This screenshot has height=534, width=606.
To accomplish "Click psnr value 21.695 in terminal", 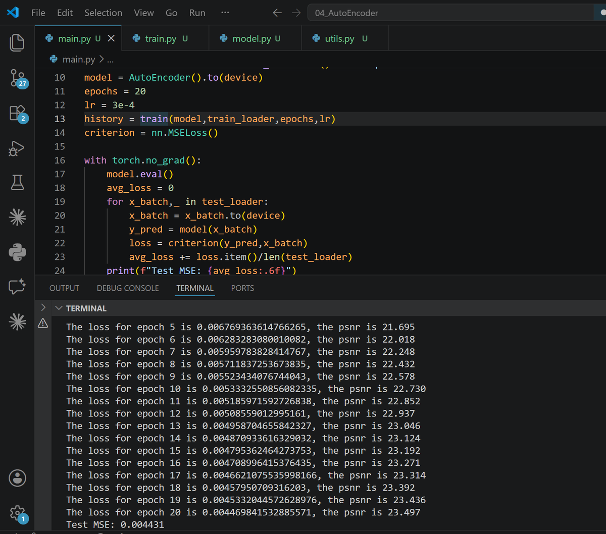I will (398, 327).
